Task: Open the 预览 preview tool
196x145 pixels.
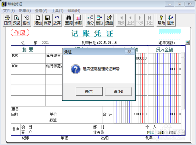Action: coord(17,20)
